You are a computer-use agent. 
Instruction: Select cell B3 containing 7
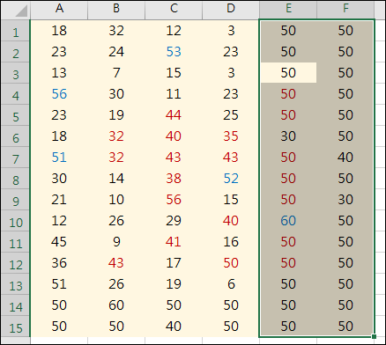coord(116,73)
